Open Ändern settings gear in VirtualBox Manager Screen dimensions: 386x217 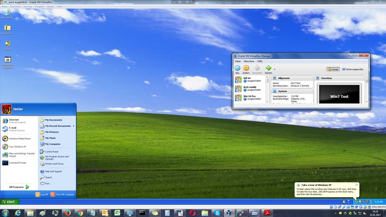click(x=246, y=68)
